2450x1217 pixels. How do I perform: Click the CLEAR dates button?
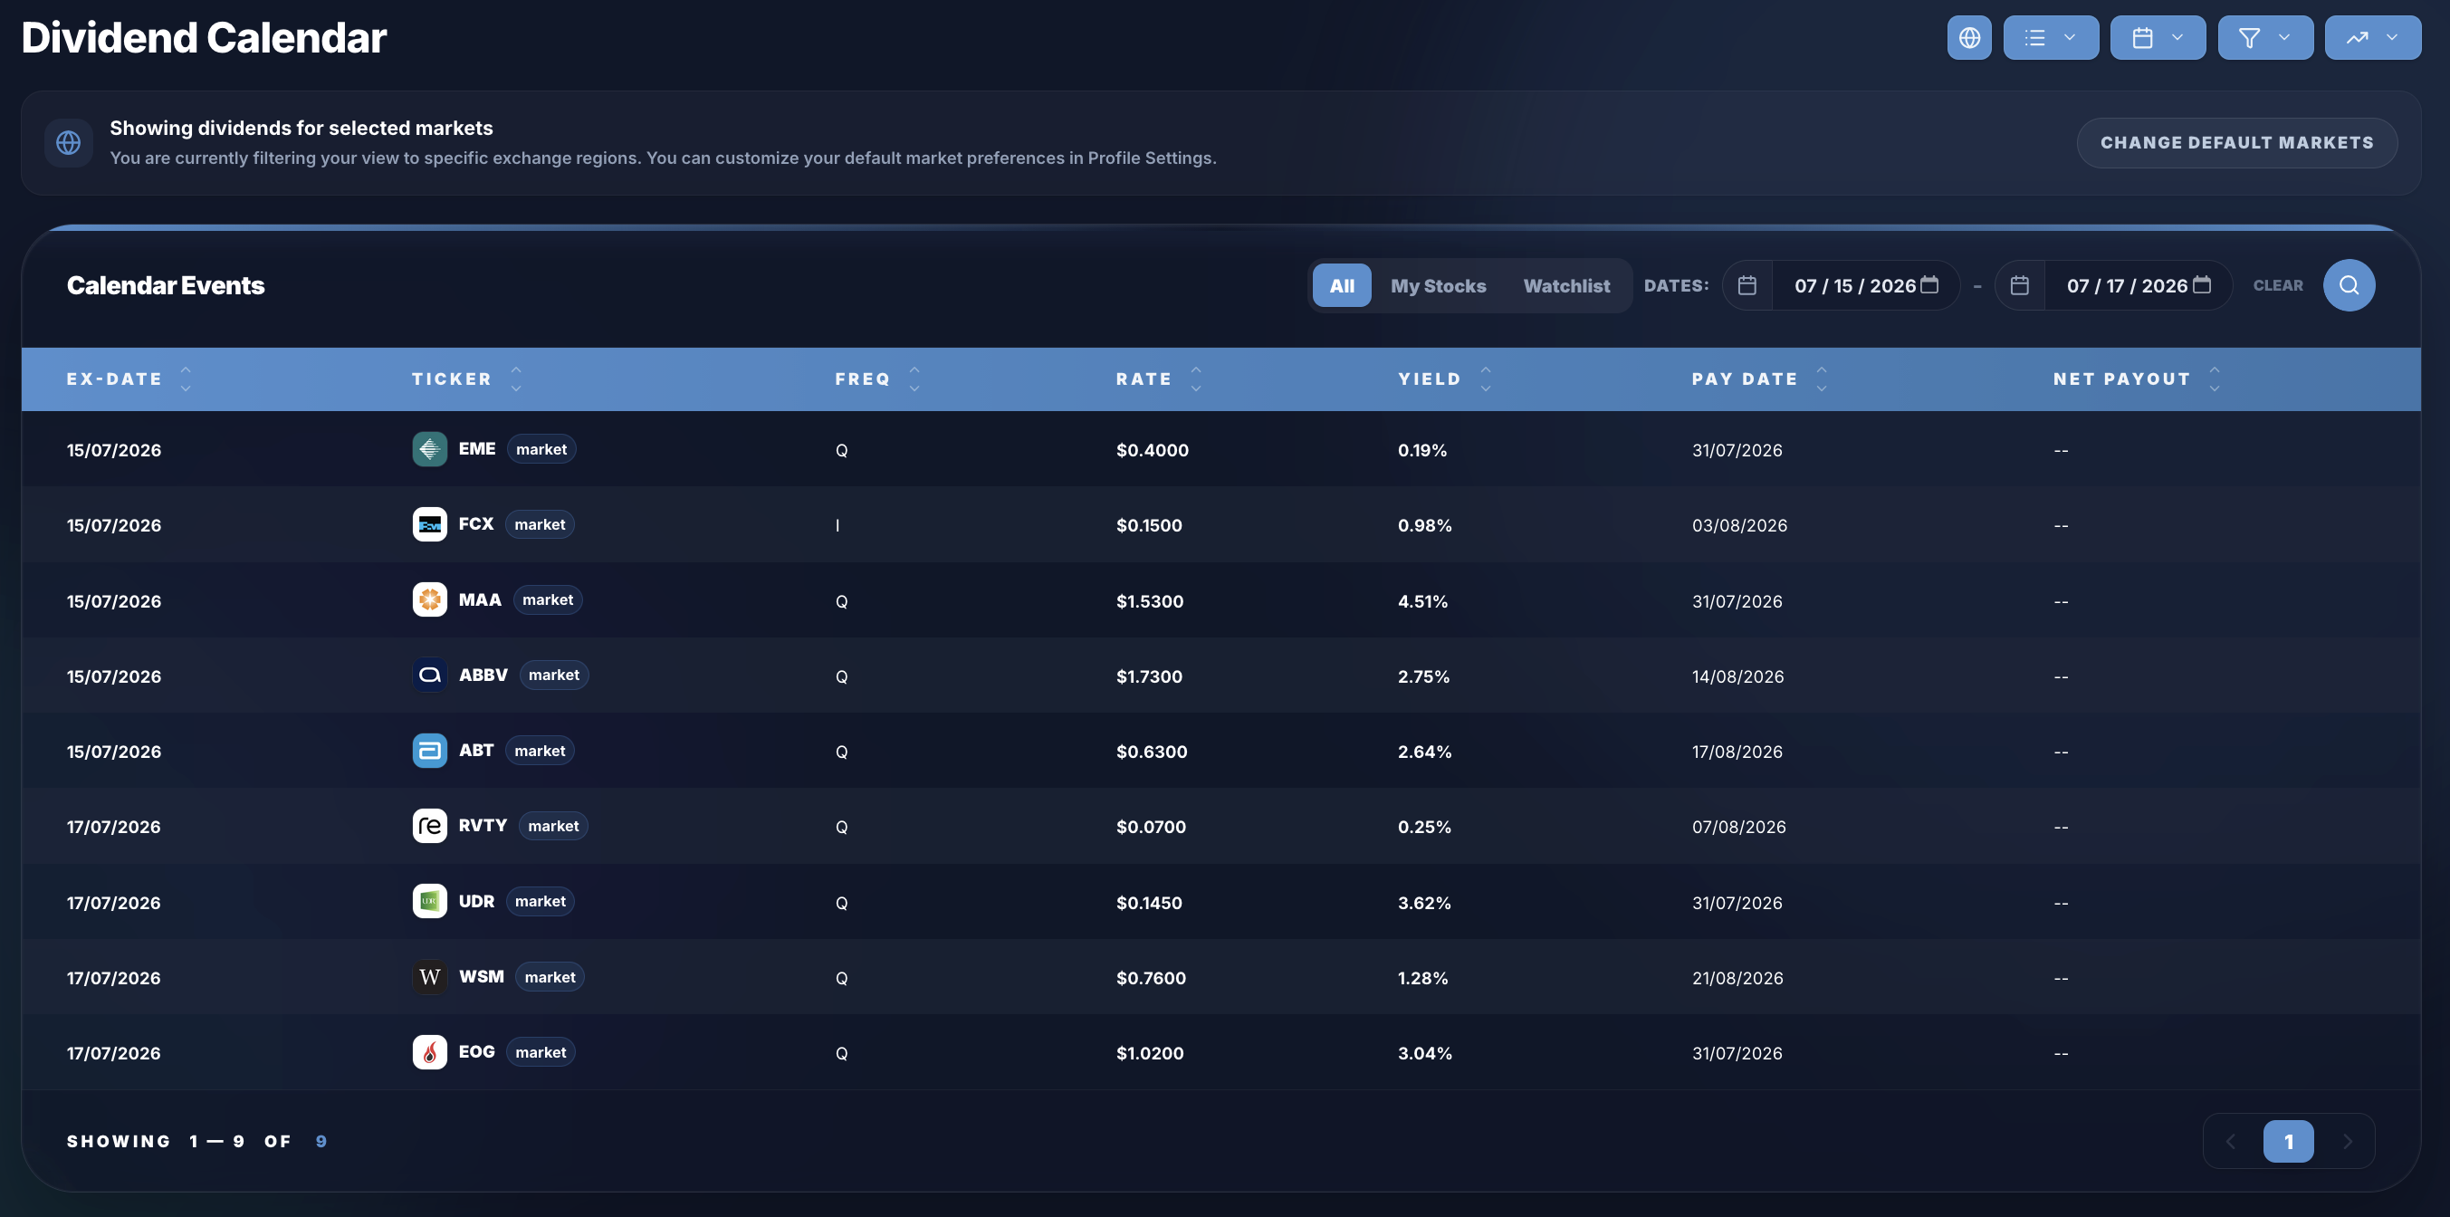coord(2278,285)
